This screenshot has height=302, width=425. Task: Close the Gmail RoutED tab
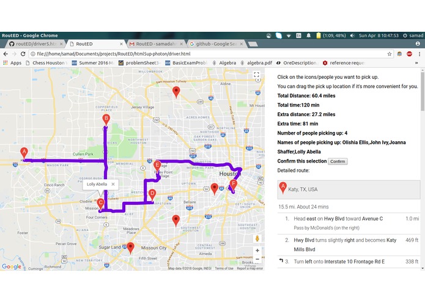coord(181,44)
